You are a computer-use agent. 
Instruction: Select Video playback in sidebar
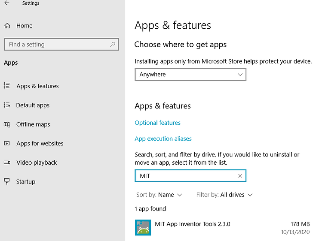point(37,163)
